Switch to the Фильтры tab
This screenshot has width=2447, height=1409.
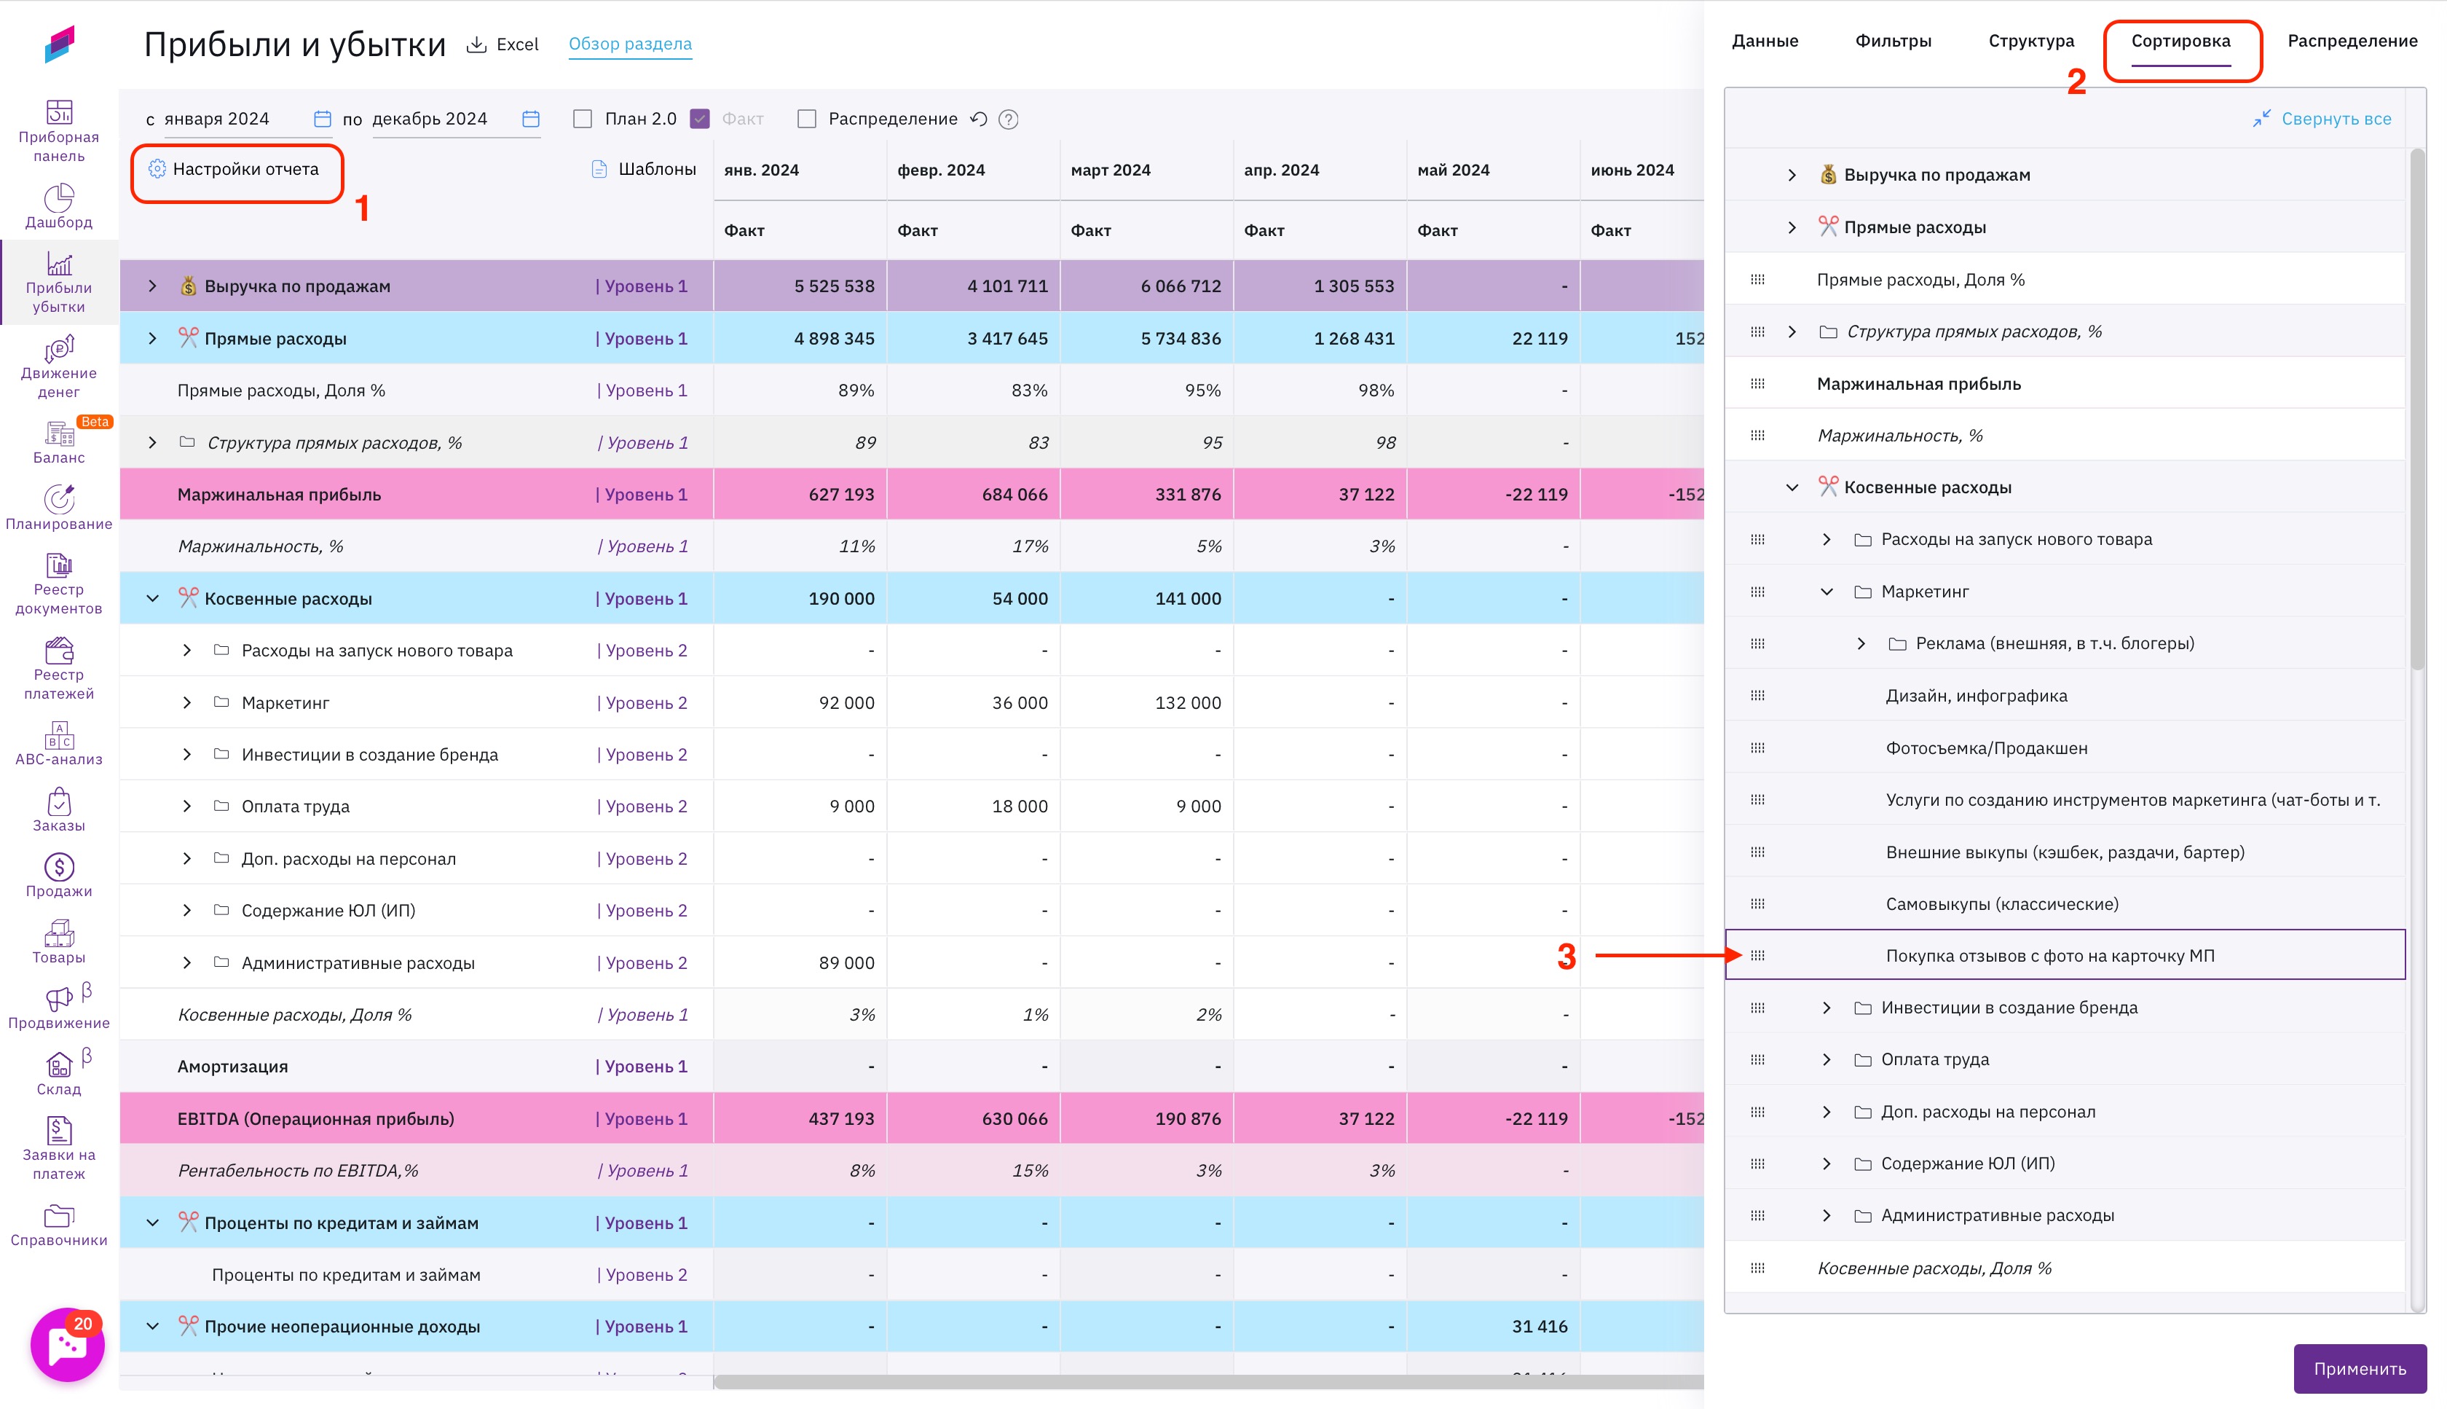point(1893,41)
